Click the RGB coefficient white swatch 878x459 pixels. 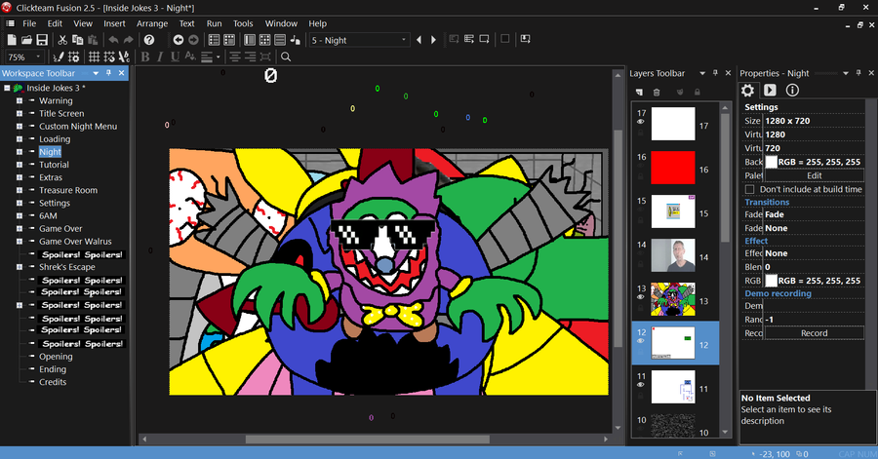(x=771, y=281)
